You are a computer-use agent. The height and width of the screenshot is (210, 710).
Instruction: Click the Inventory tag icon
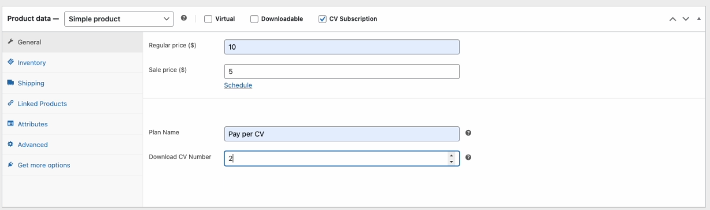pyautogui.click(x=10, y=62)
